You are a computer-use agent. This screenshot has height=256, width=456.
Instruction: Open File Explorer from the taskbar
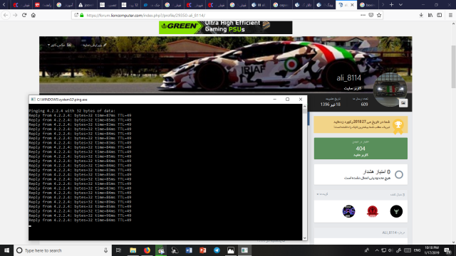click(133, 250)
